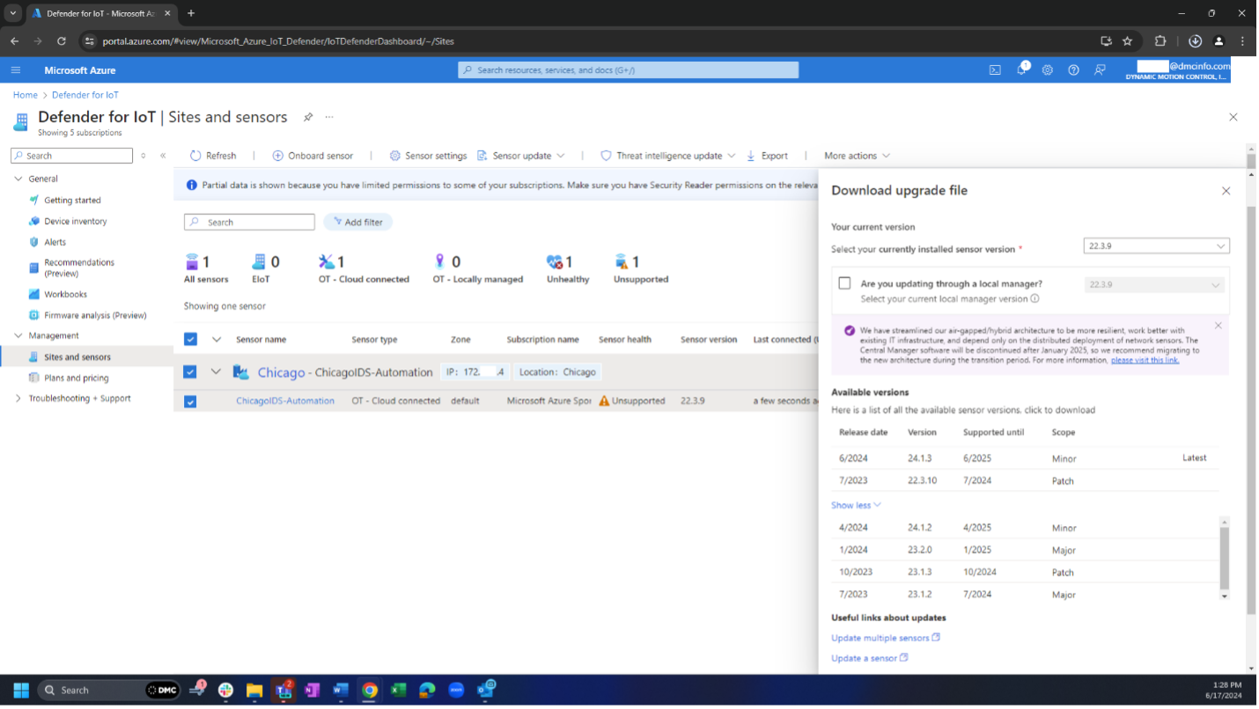Click the sensors list Search field
Image resolution: width=1259 pixels, height=709 pixels.
[249, 223]
